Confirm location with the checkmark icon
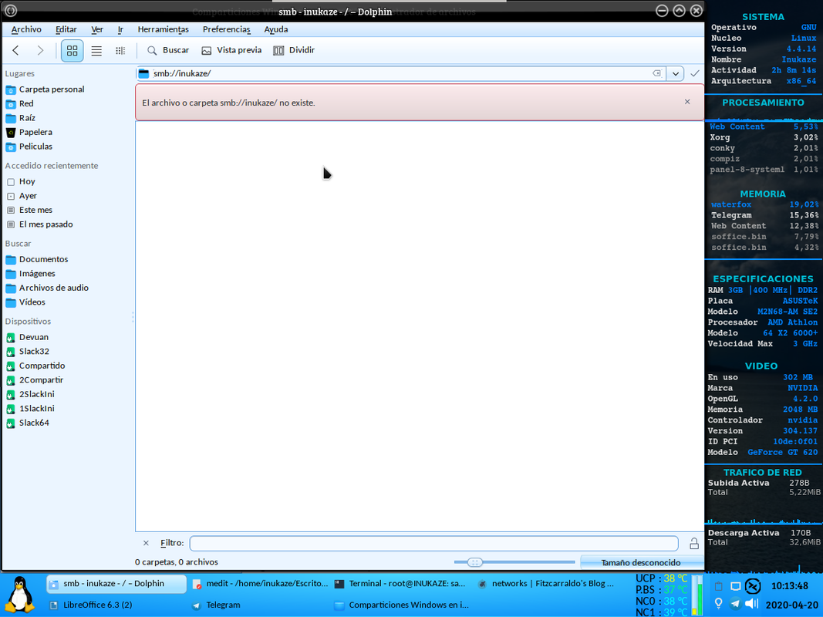Viewport: 823px width, 617px height. pyautogui.click(x=695, y=73)
